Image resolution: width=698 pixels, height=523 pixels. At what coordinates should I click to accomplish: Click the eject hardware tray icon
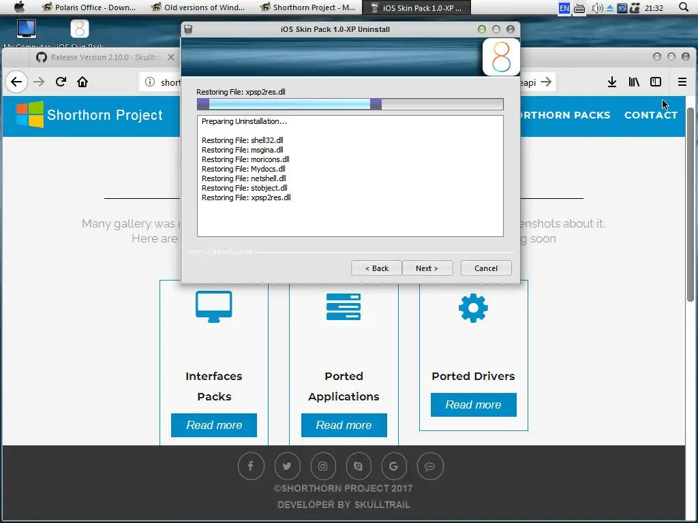coord(610,7)
